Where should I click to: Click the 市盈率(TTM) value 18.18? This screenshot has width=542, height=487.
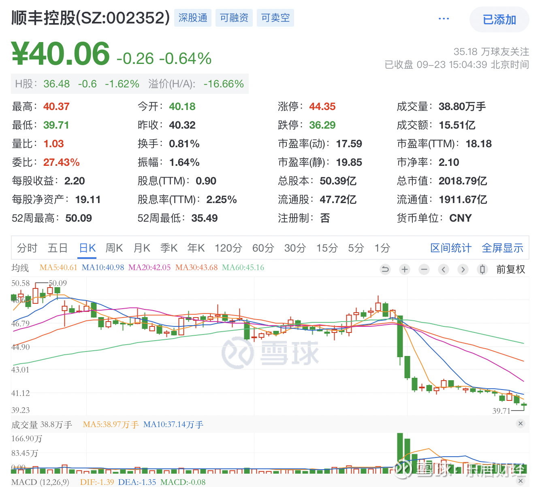(479, 144)
